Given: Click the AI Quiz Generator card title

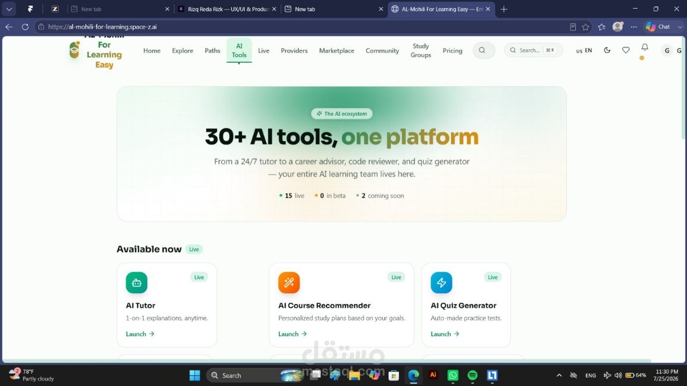Looking at the screenshot, I should tap(464, 306).
